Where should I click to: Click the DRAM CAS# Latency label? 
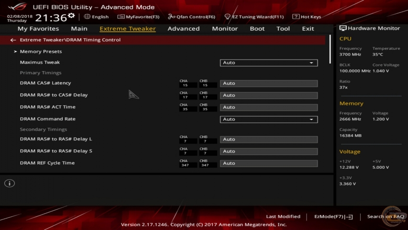[45, 83]
